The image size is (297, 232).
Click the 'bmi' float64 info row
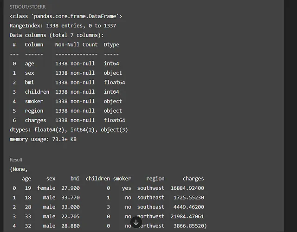[69, 83]
